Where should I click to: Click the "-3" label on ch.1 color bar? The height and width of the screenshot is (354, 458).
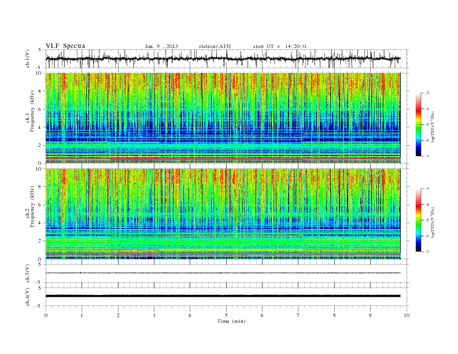[x=426, y=93]
